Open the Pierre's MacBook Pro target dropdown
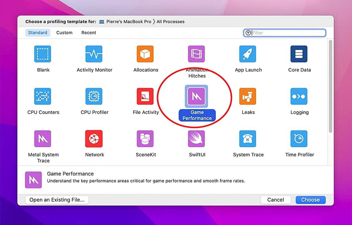Image resolution: width=352 pixels, height=225 pixels. pyautogui.click(x=125, y=22)
